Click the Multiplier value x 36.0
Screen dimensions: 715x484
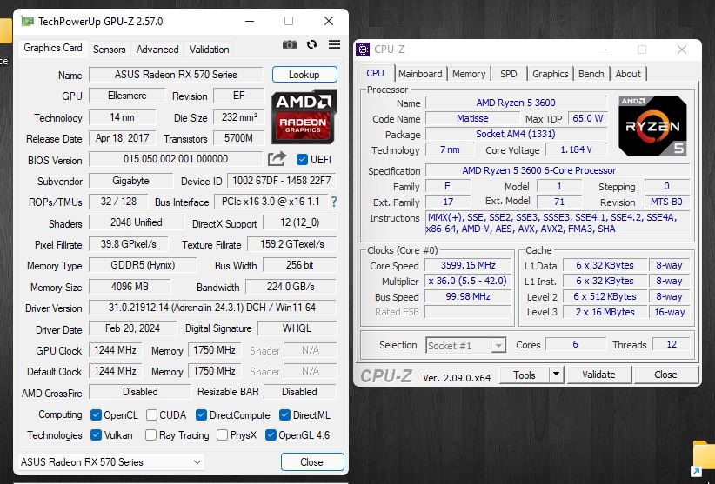[468, 281]
